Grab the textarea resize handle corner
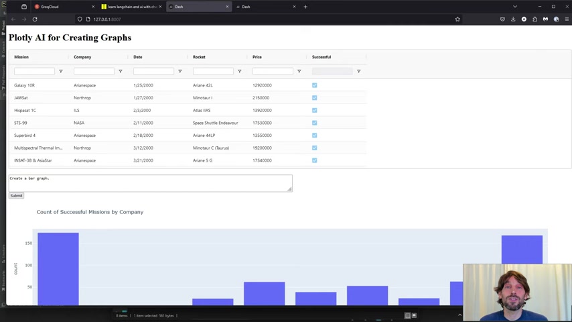 coord(289,189)
